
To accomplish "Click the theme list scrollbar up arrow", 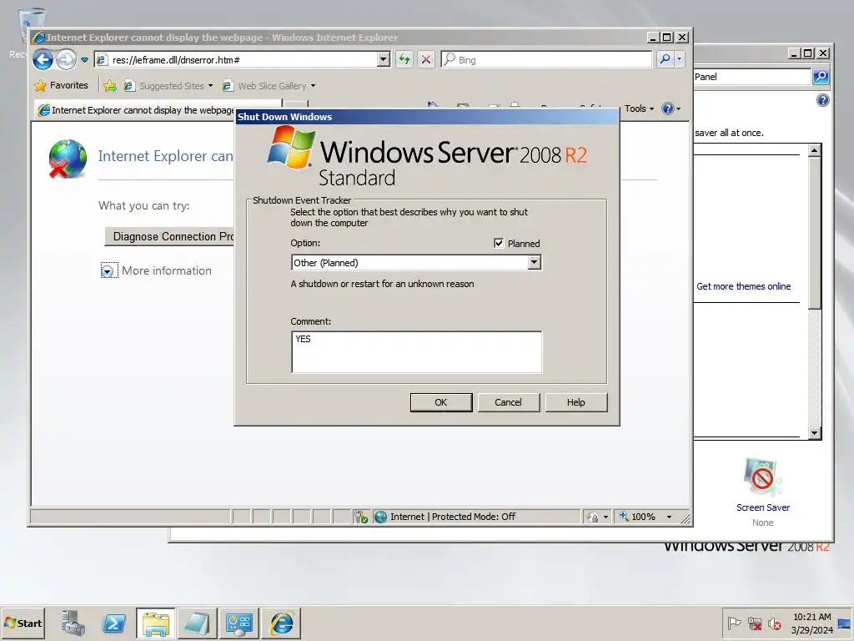I will (x=814, y=150).
